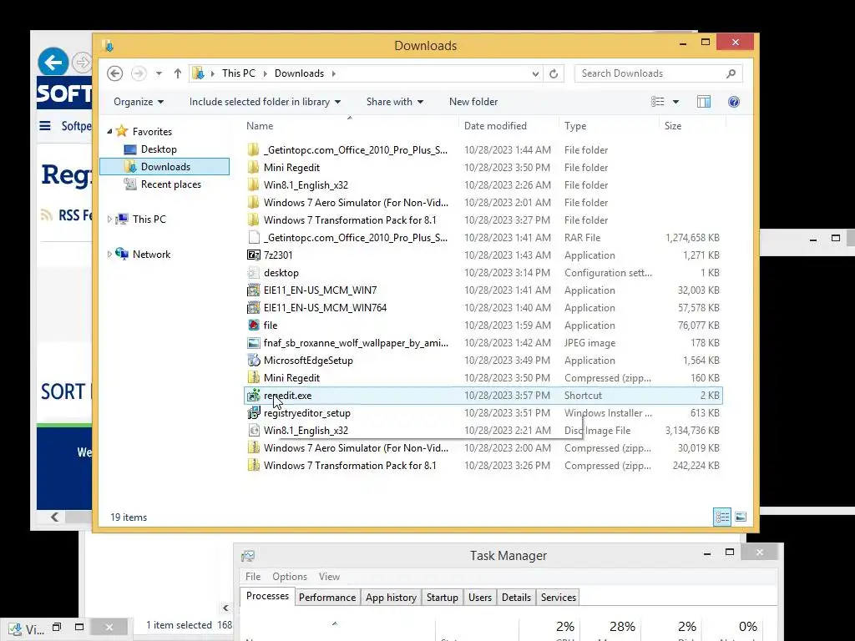This screenshot has width=855, height=641.
Task: Expand the Network tree node
Action: pyautogui.click(x=109, y=254)
